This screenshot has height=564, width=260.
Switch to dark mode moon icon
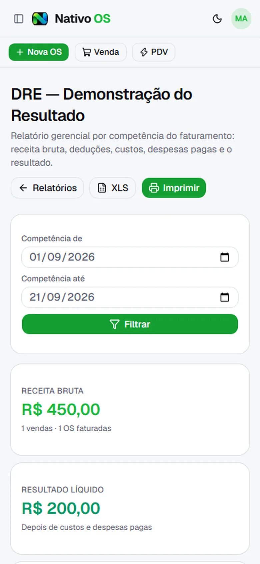[217, 19]
